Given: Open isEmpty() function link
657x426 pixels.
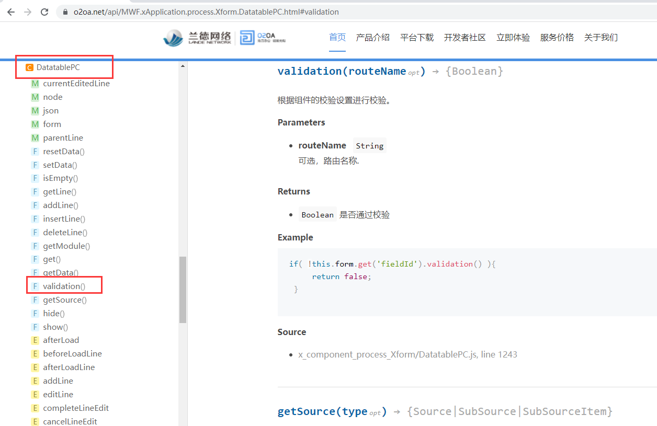Looking at the screenshot, I should pos(61,178).
